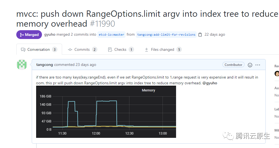
Task: Open the Files changed tab
Action: click(163, 50)
